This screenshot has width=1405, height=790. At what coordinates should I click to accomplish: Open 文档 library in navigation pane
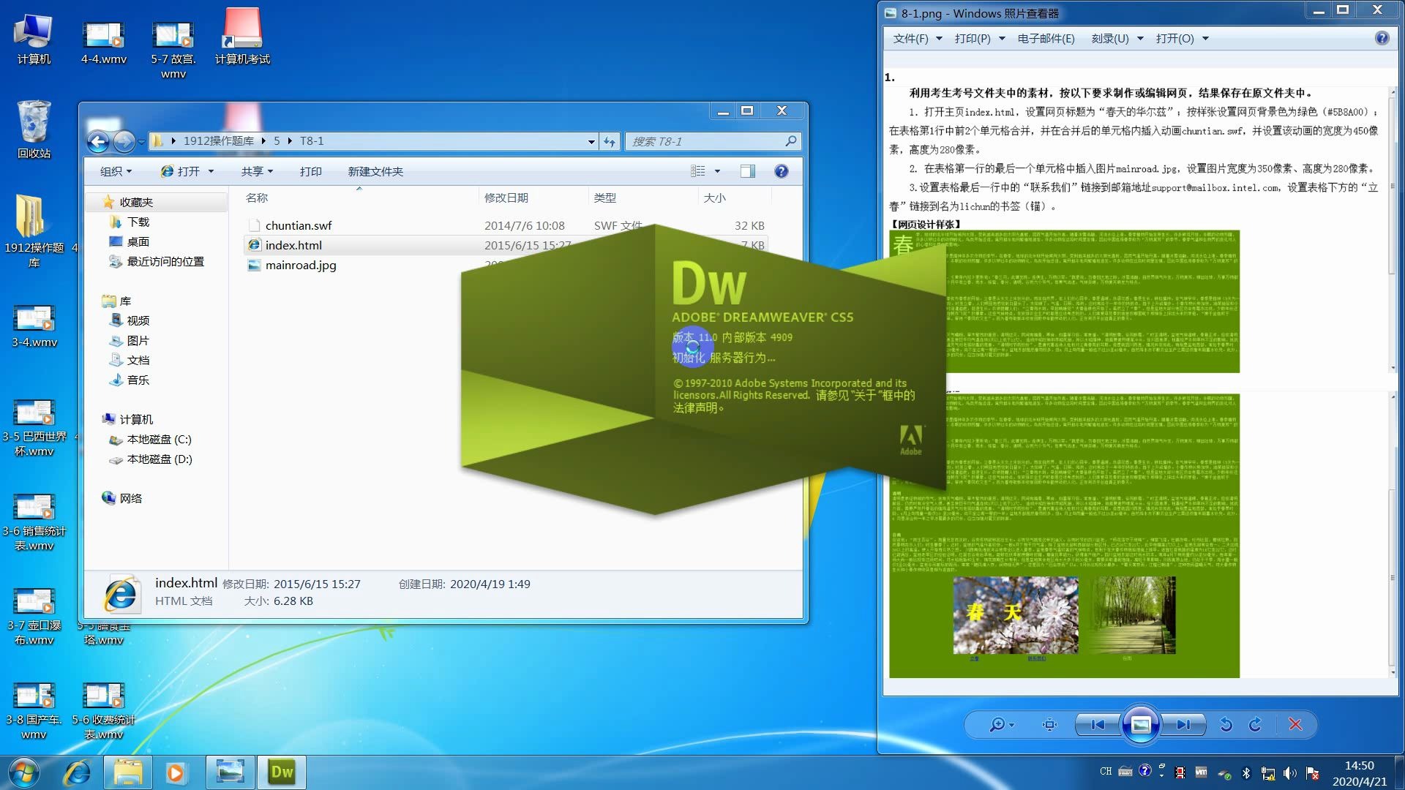tap(138, 360)
